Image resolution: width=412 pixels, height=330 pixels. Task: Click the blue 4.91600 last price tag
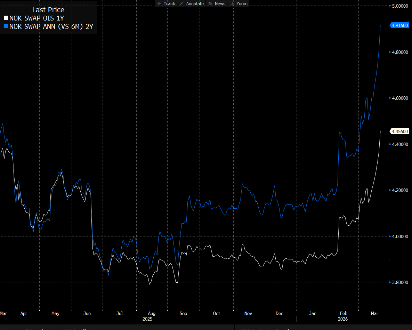coord(399,25)
